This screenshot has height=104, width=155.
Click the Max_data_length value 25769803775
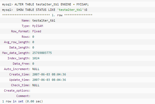[42, 53]
